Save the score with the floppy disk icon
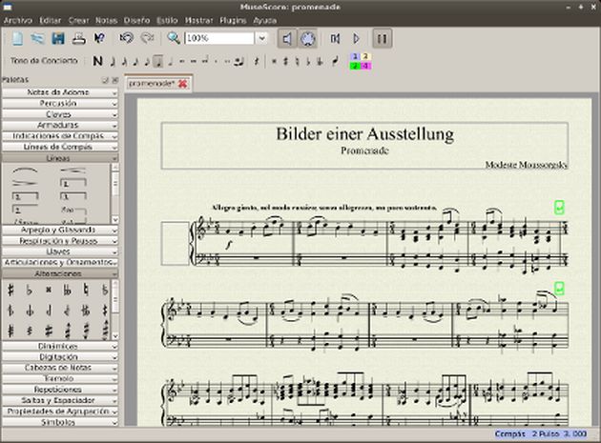This screenshot has width=601, height=443. click(x=58, y=38)
